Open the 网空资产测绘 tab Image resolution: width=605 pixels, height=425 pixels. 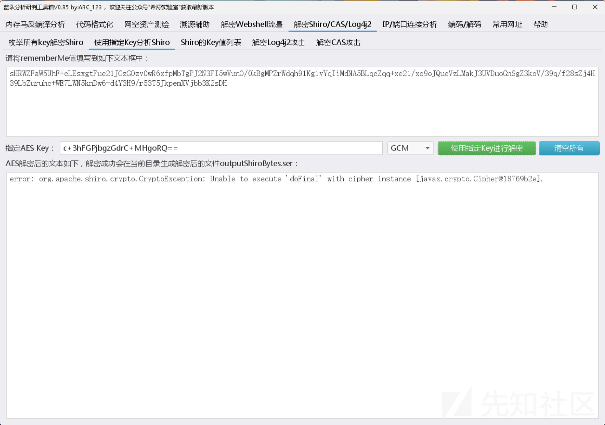[x=146, y=24]
